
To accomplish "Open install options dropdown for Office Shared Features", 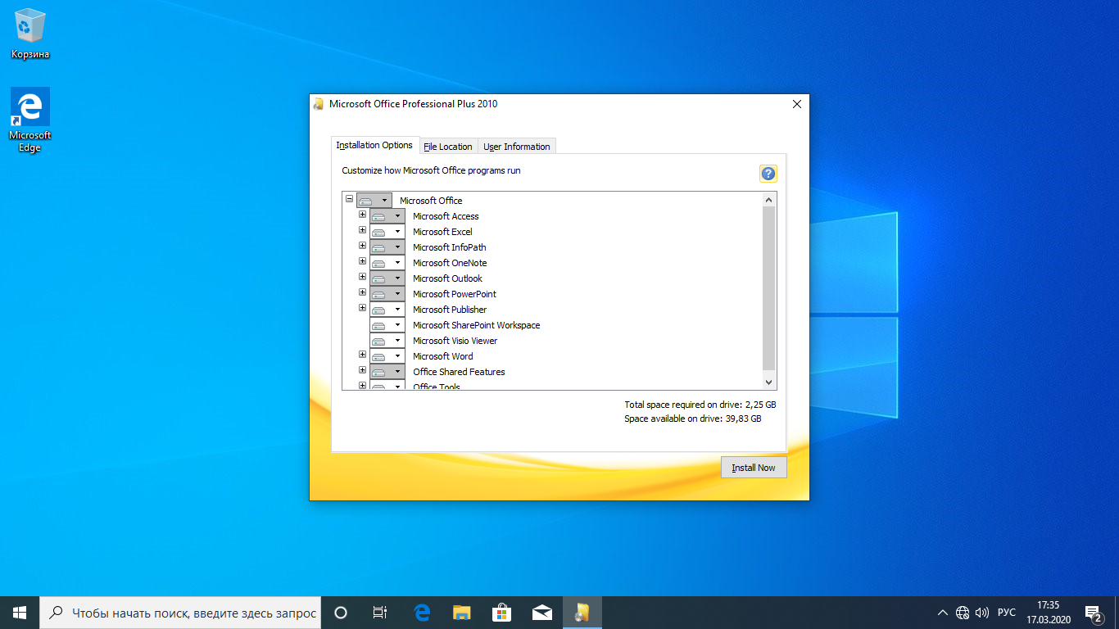I will (x=387, y=372).
